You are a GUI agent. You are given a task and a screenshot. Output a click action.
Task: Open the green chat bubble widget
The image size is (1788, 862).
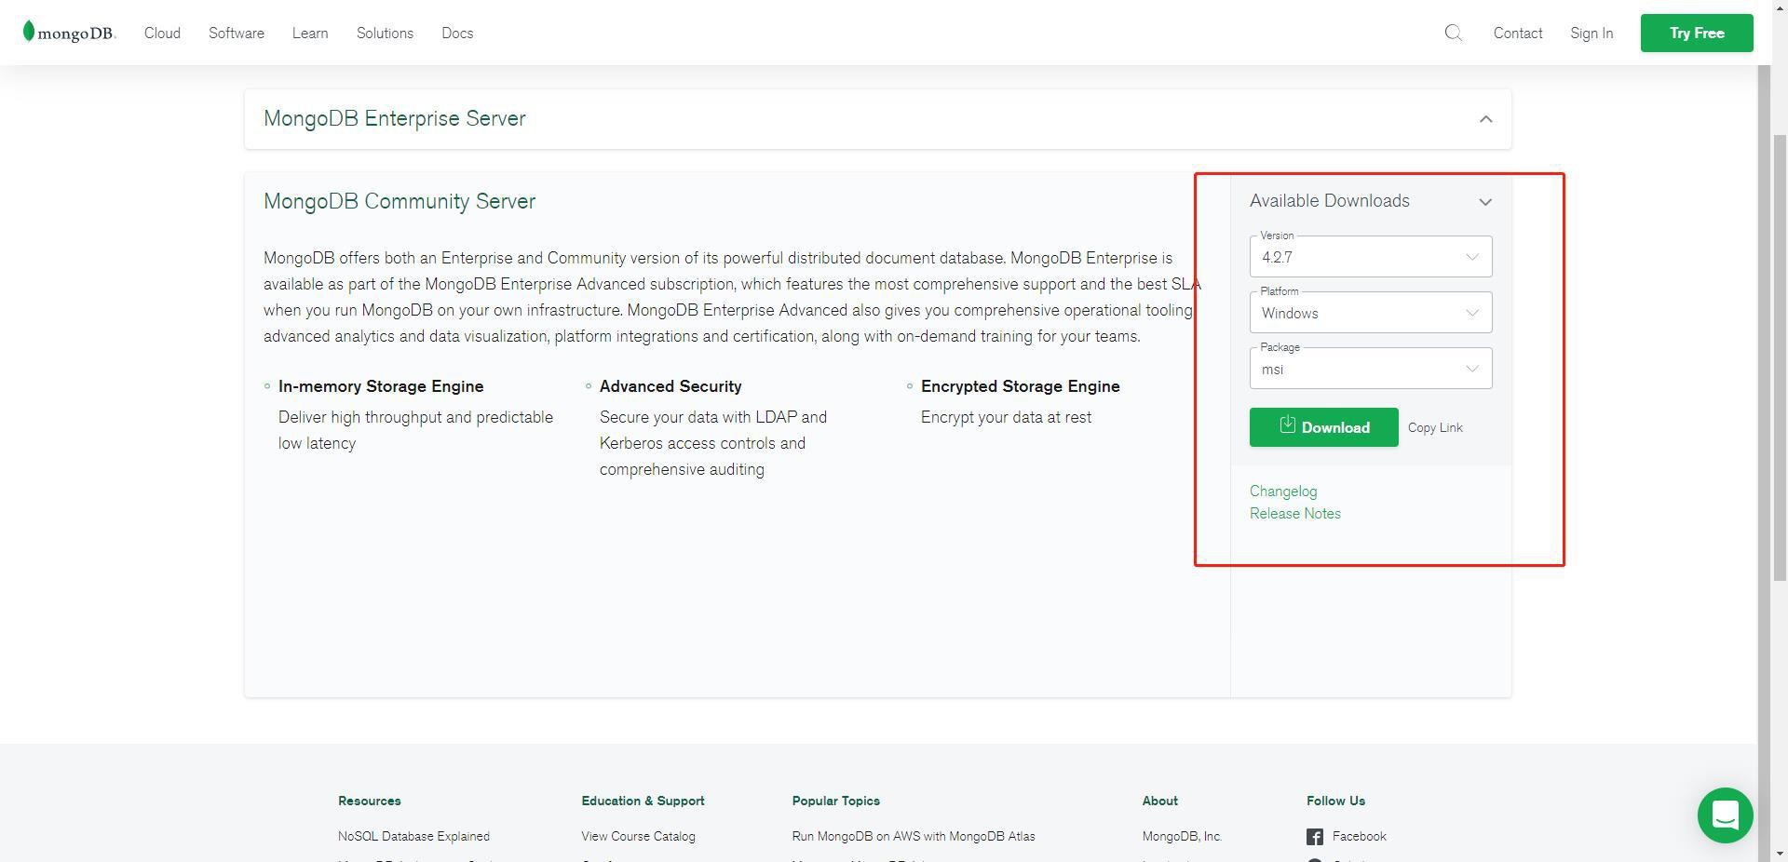click(x=1725, y=815)
